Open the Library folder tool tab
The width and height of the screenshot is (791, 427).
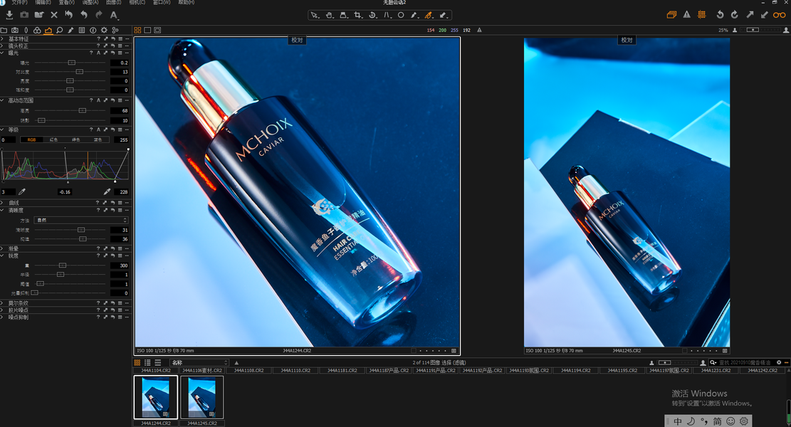pos(4,31)
